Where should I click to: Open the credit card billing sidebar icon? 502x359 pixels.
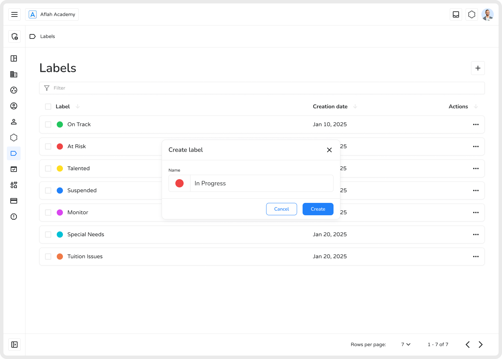point(14,201)
